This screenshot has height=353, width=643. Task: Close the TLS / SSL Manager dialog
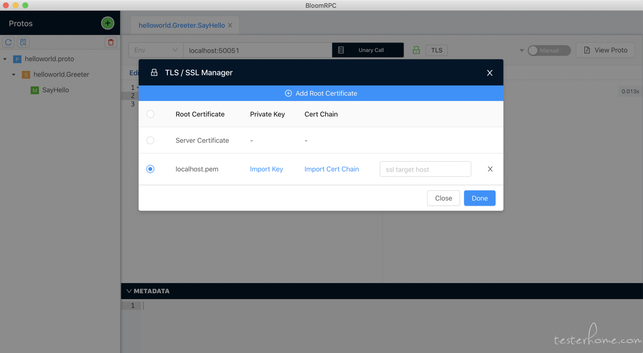click(x=490, y=73)
